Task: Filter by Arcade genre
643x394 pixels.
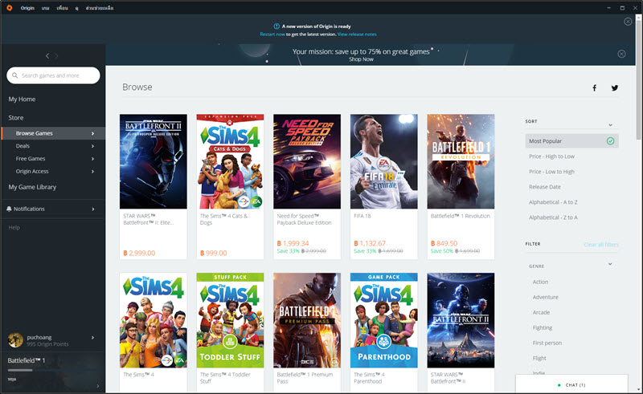Action: [x=541, y=312]
